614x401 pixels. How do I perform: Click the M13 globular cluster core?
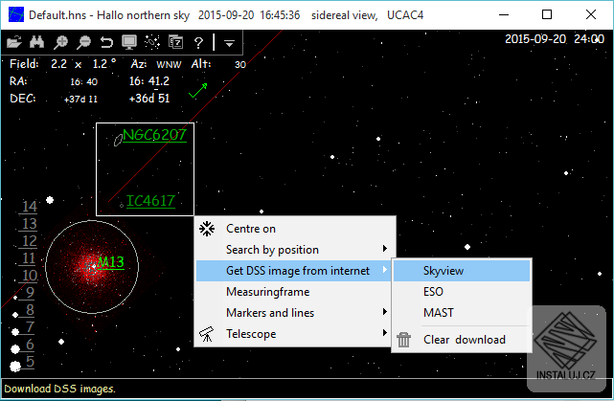click(93, 266)
